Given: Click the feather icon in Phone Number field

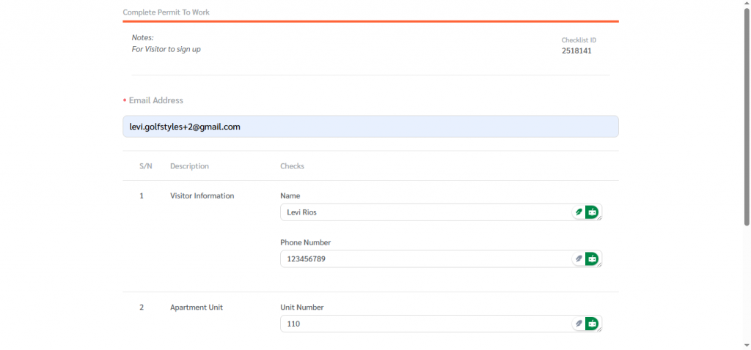Looking at the screenshot, I should click(579, 259).
